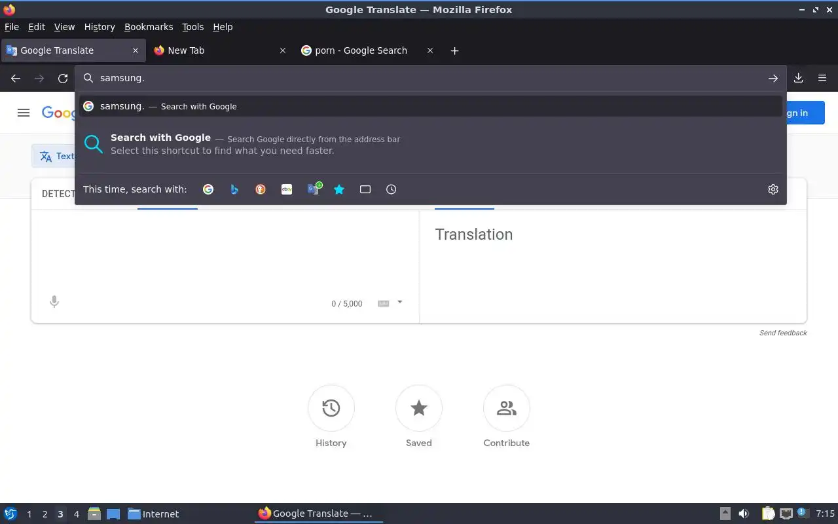Click the Go arrow in the address bar
The image size is (838, 524).
(773, 78)
